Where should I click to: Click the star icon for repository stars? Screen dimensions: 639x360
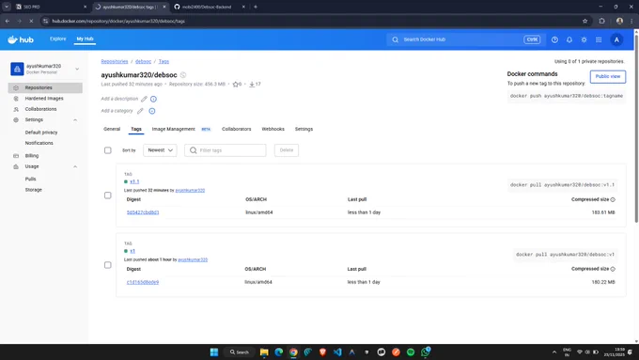click(235, 85)
